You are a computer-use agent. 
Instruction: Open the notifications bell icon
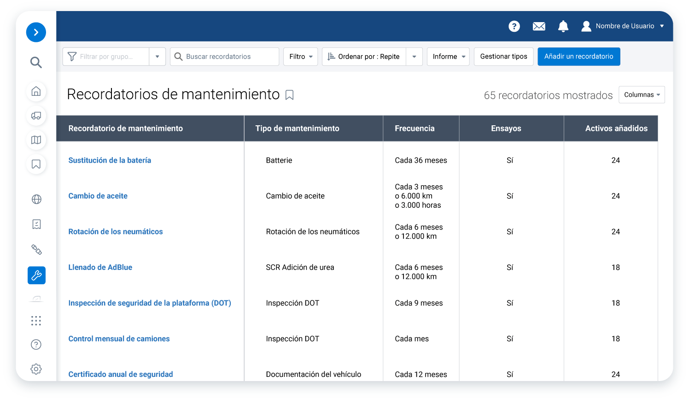pos(563,26)
